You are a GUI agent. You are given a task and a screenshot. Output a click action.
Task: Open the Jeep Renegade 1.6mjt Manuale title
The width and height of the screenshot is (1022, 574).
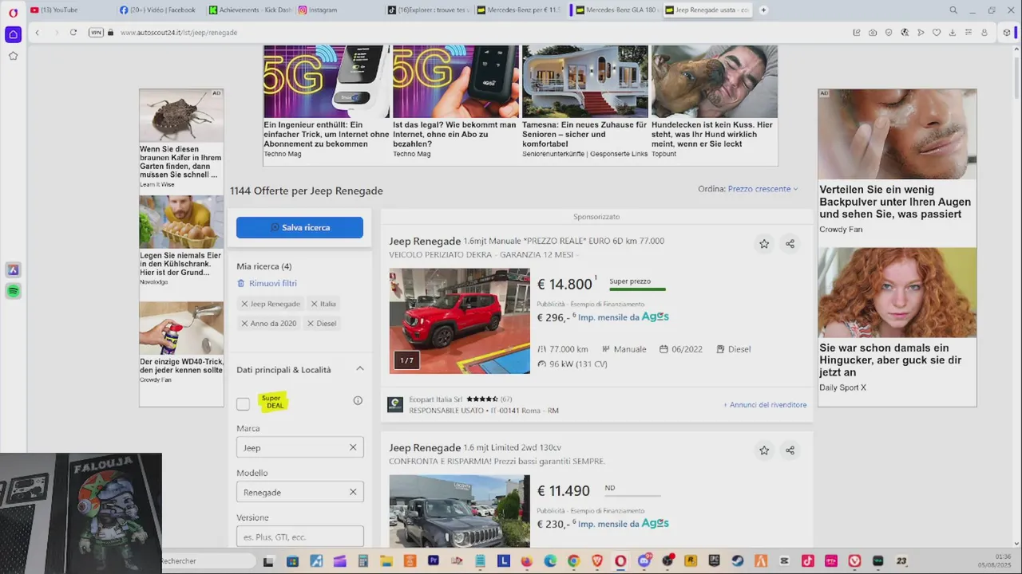click(x=526, y=241)
